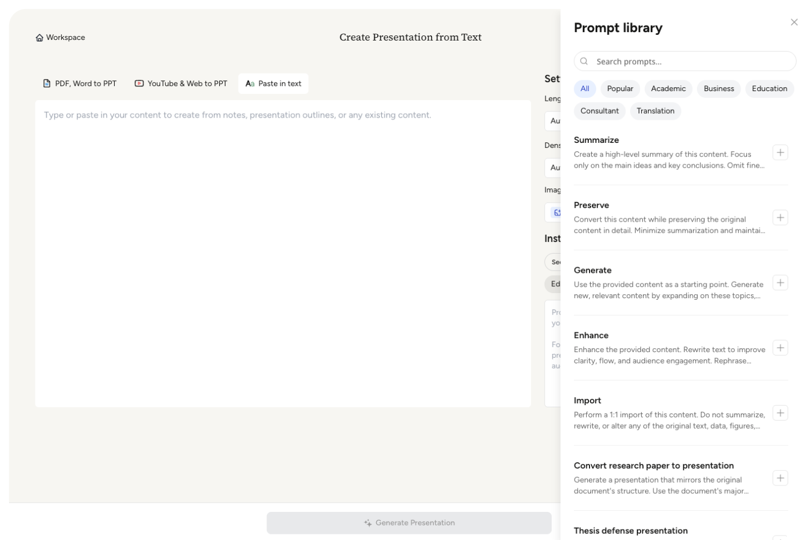Viewport: 810px width, 540px height.
Task: Click plus icon beside Import prompt
Action: click(x=780, y=413)
